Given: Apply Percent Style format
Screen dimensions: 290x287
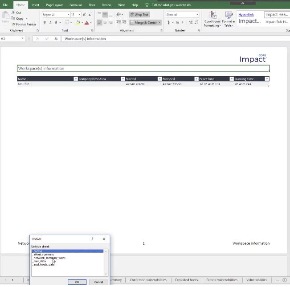Looking at the screenshot, I should tap(177, 22).
